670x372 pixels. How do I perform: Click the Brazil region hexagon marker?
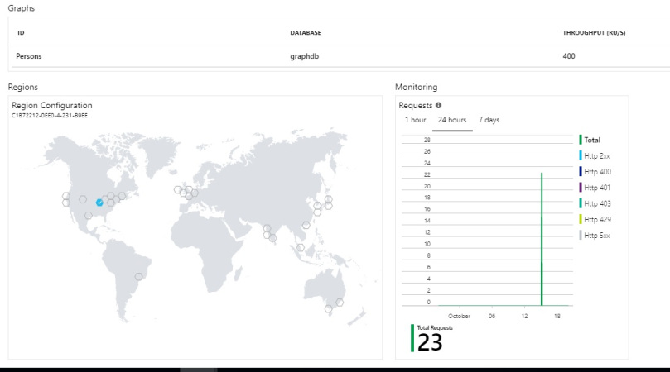[138, 277]
